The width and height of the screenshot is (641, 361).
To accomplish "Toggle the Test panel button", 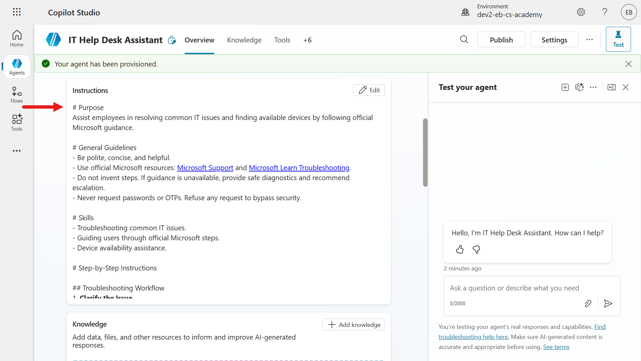I will 618,39.
